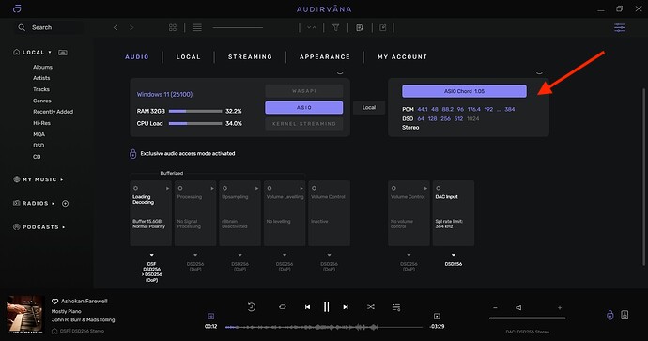Click the ASIO Chord 1.05 device button
The width and height of the screenshot is (648, 341).
[465, 91]
